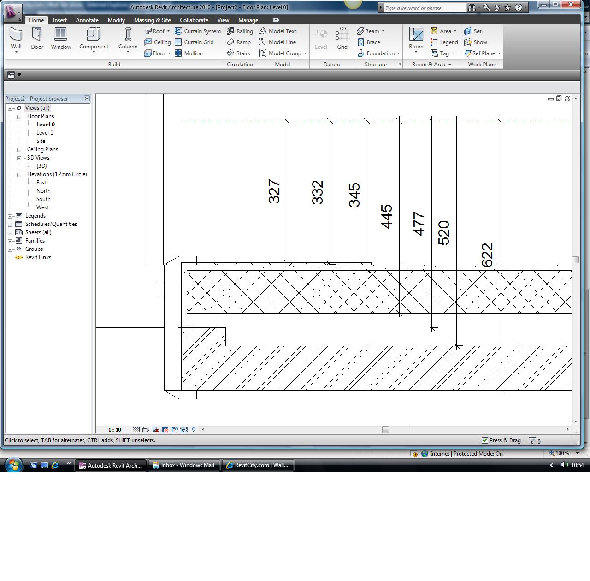
Task: Switch to the Insert ribbon tab
Action: point(60,20)
